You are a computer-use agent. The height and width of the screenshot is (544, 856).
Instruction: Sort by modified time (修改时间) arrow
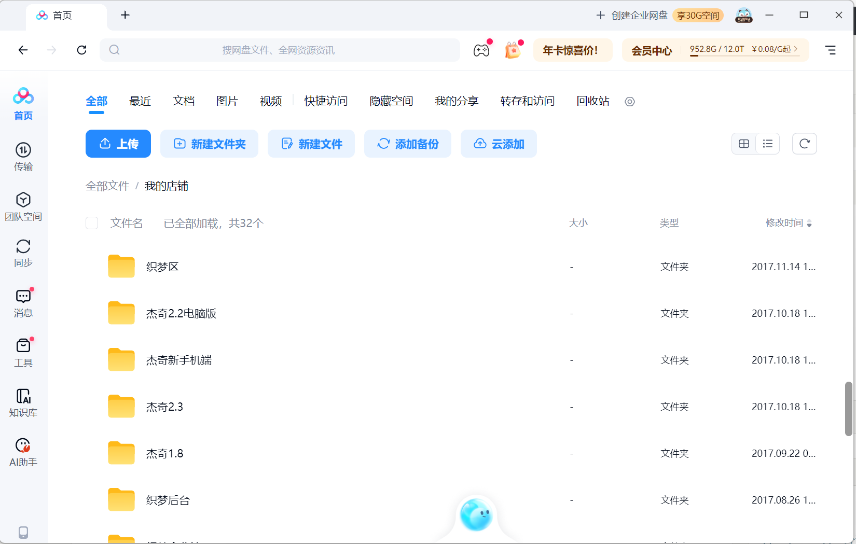click(809, 224)
